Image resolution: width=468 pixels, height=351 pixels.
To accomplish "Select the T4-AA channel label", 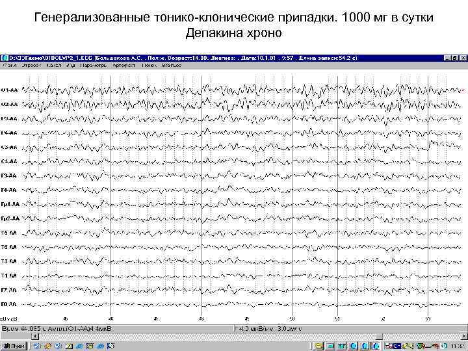I will click(8, 276).
